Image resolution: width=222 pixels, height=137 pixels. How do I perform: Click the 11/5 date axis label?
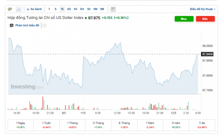pyautogui.click(x=83, y=113)
